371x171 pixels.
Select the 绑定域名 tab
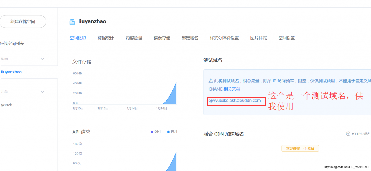[x=190, y=38]
